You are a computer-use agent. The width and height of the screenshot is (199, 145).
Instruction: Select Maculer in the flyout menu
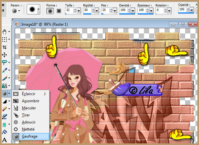(x=29, y=108)
